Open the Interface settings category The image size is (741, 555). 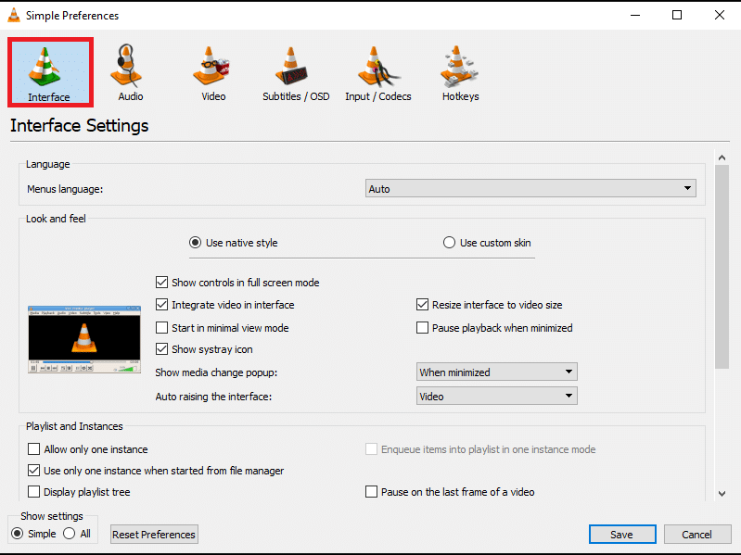point(50,72)
